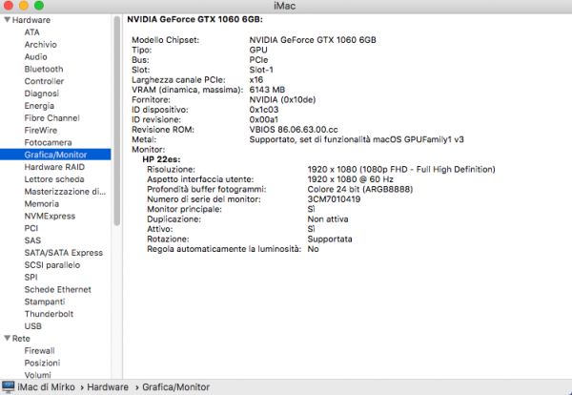
Task: Maximize the window with green button
Action: [x=39, y=6]
